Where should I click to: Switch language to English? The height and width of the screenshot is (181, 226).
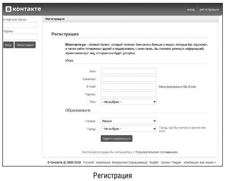pyautogui.click(x=154, y=162)
